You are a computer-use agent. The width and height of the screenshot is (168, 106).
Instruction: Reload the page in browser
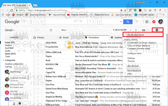coord(12,10)
